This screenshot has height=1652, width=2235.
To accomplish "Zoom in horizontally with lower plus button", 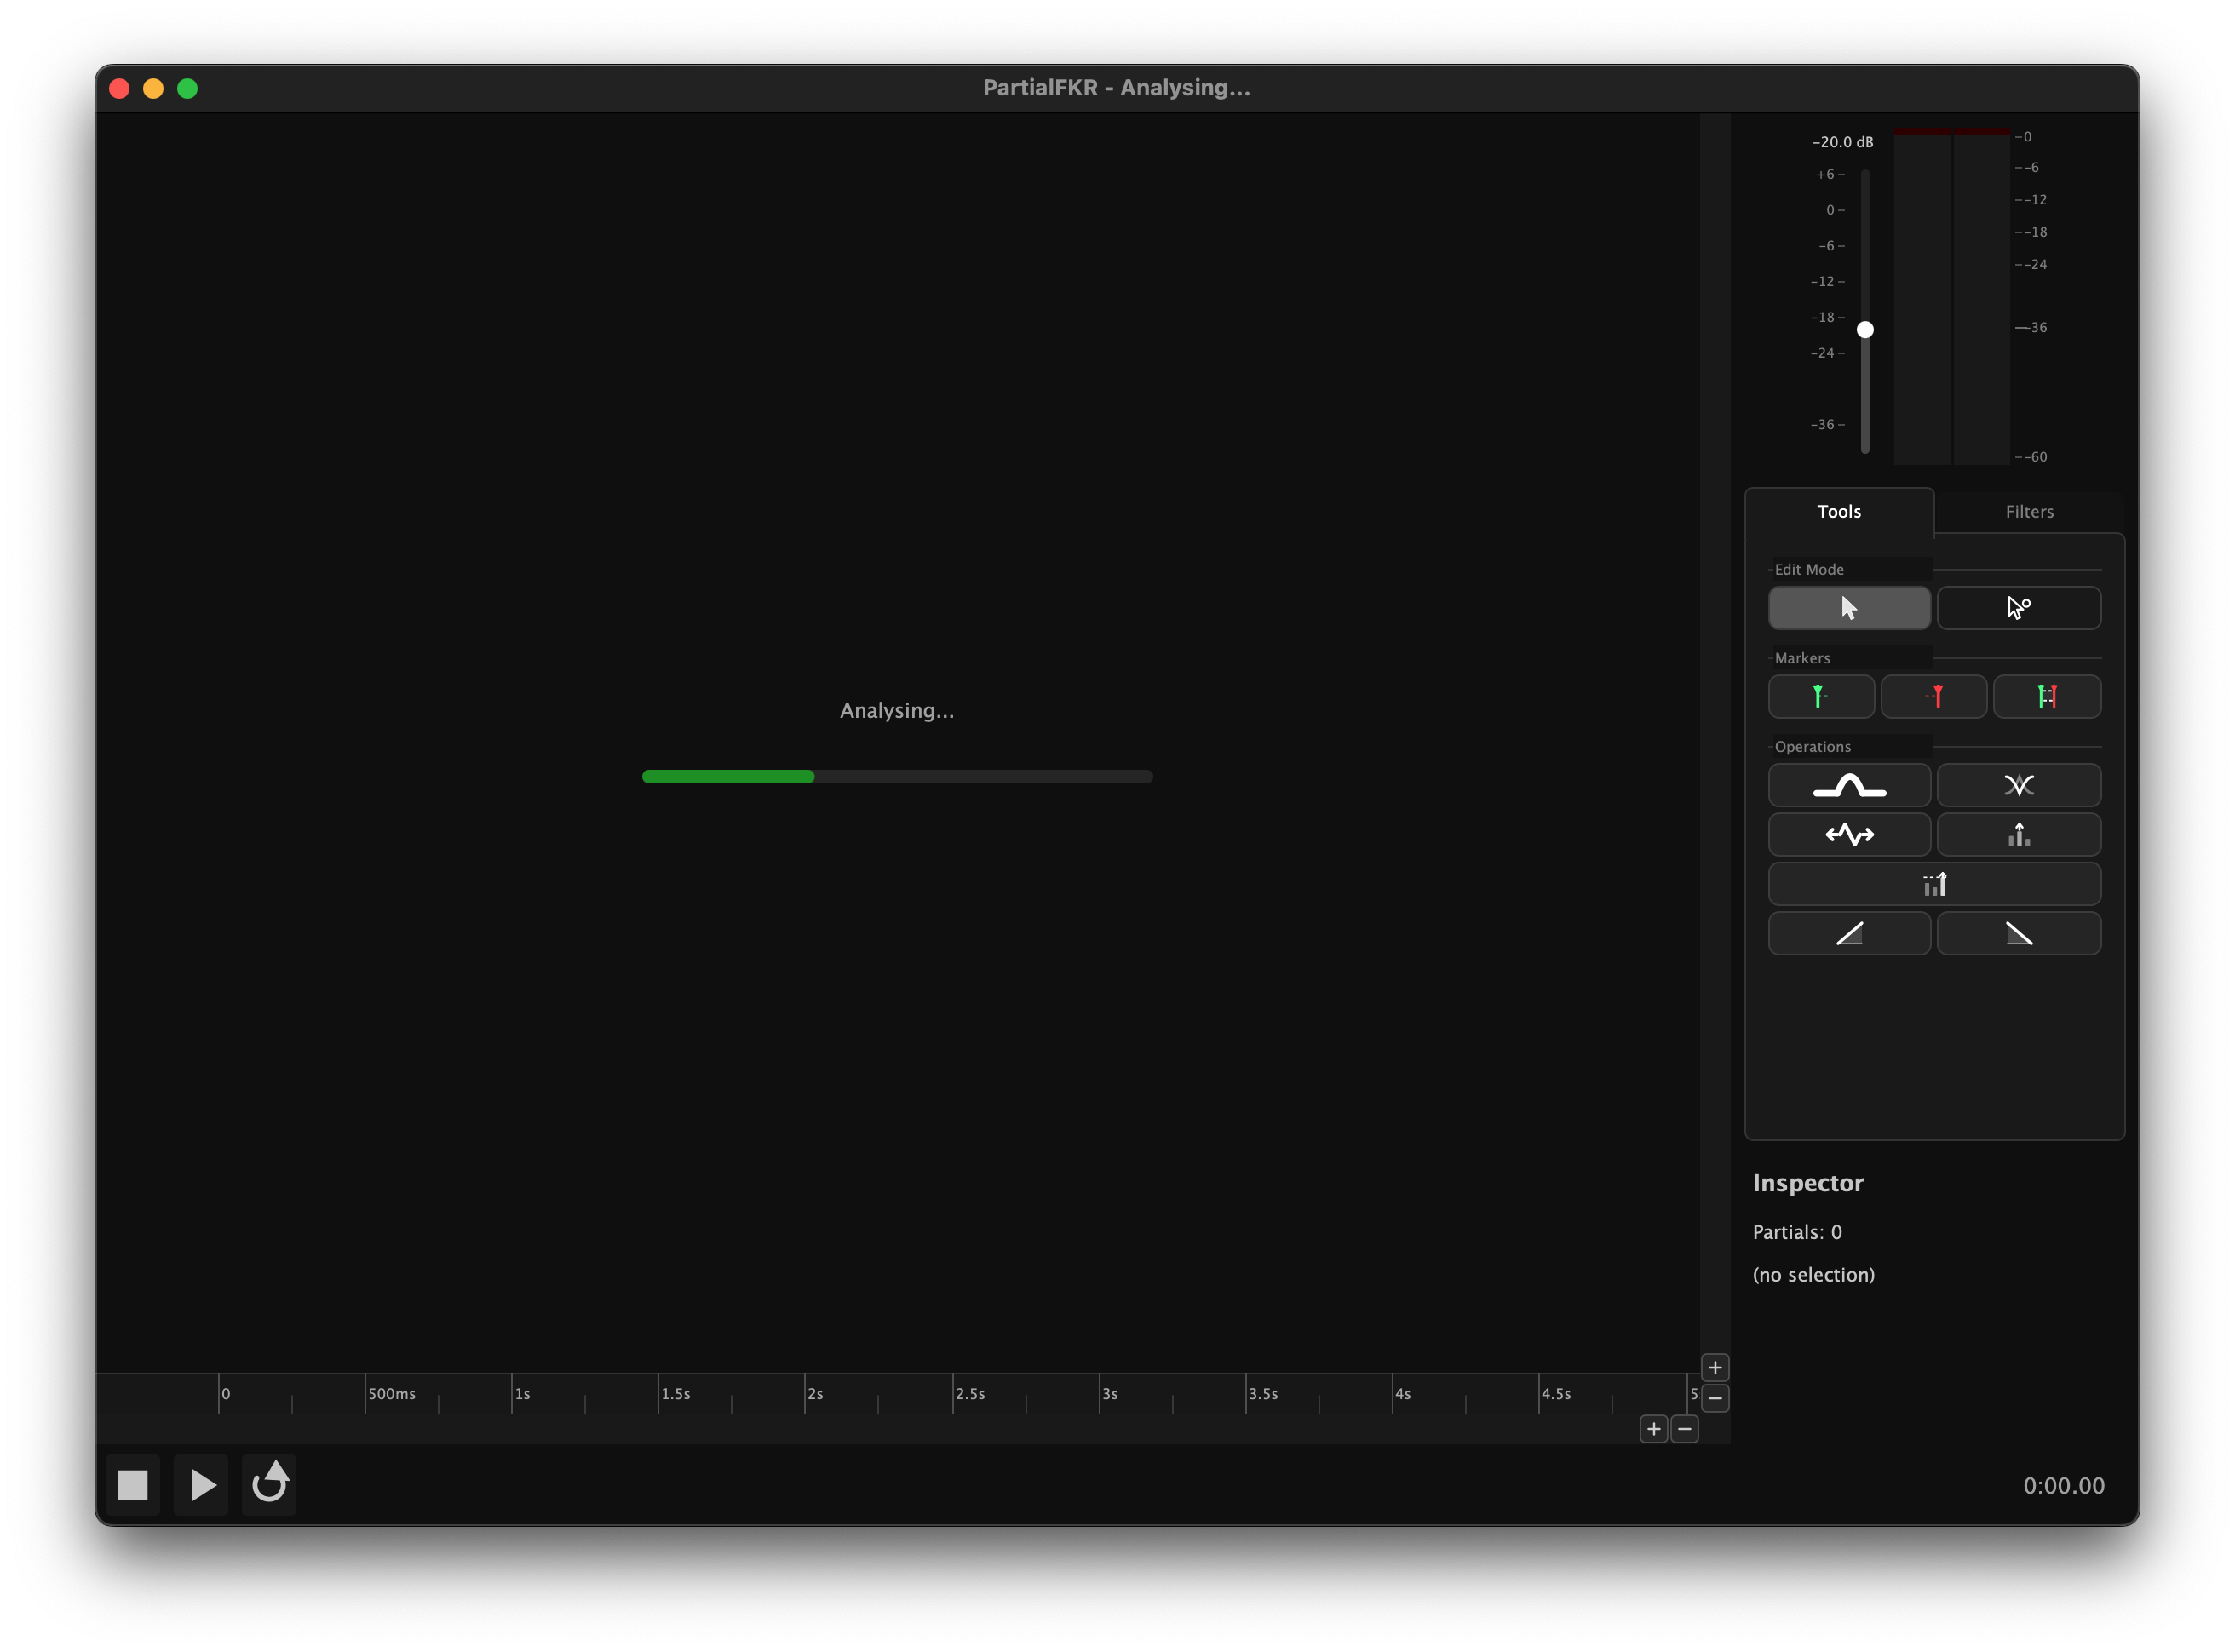I will [x=1653, y=1428].
